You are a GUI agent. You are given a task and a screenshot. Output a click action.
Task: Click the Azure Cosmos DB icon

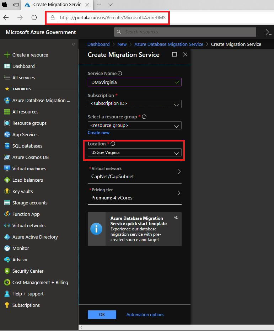click(7, 157)
